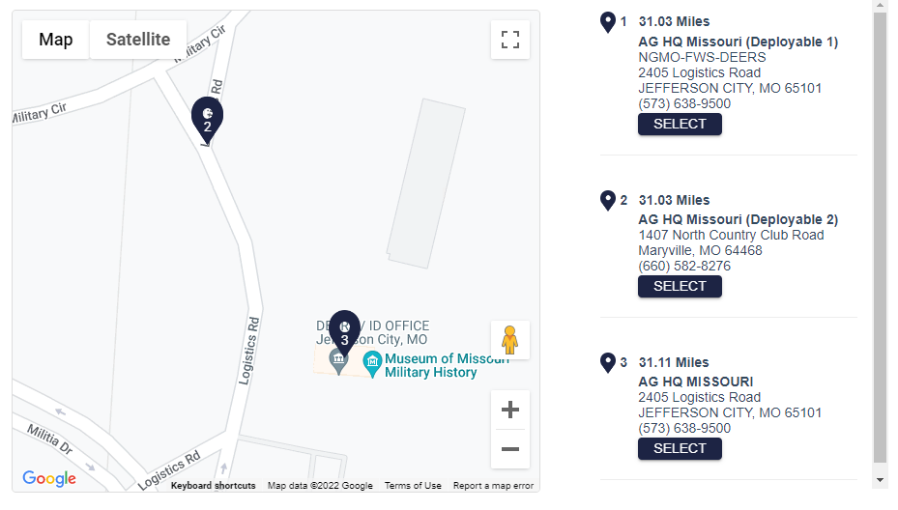Select AG HQ Missouri (Deployable 1)

pos(680,125)
